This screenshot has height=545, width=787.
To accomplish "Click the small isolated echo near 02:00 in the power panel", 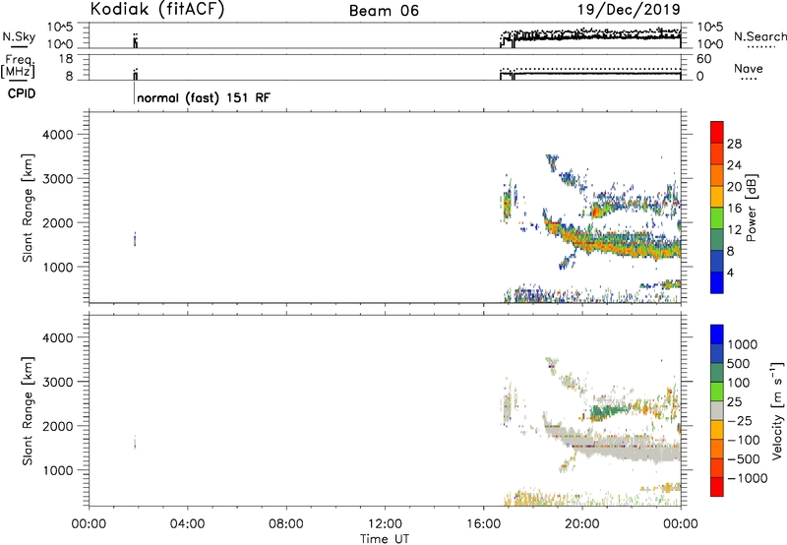I will point(135,239).
